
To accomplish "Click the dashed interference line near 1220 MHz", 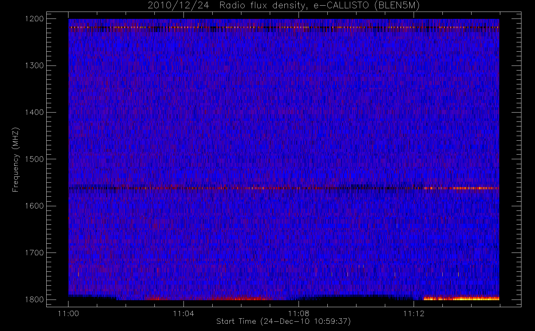I will tap(284, 27).
